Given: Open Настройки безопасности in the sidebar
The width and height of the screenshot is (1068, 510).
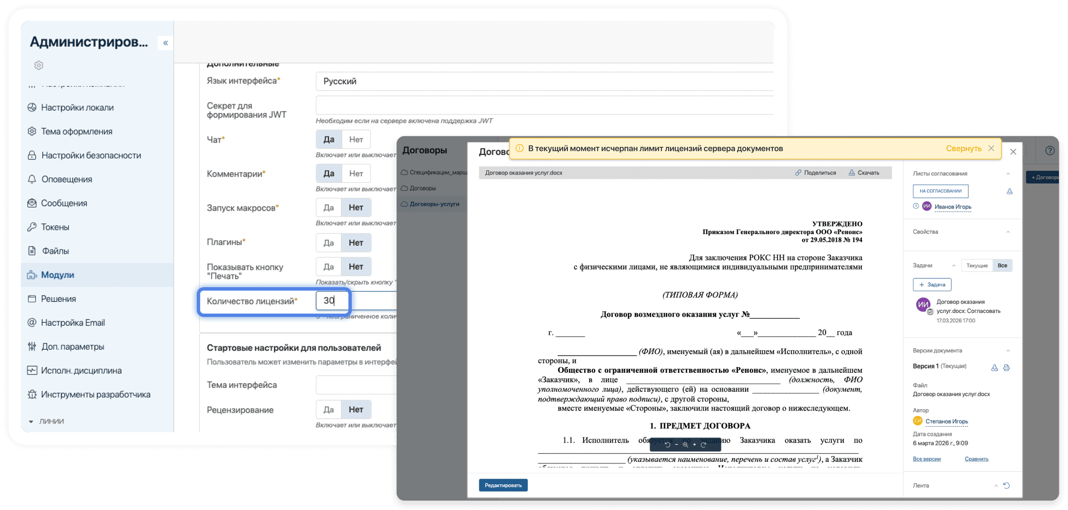Looking at the screenshot, I should (91, 155).
